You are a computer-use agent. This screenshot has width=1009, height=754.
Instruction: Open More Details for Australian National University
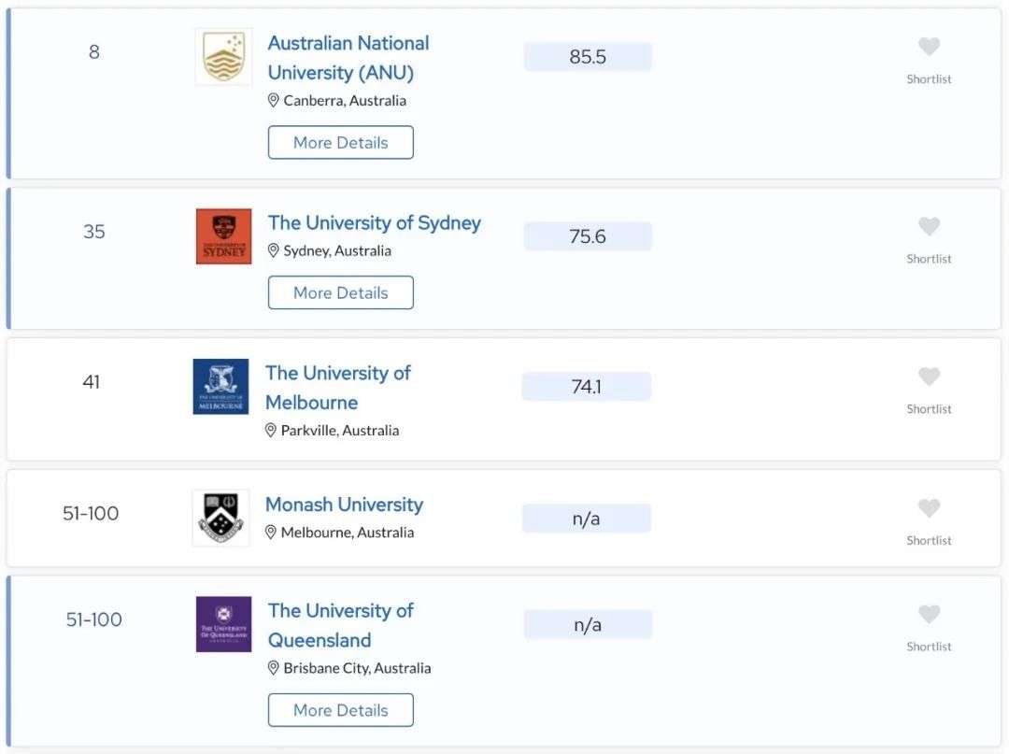click(340, 142)
